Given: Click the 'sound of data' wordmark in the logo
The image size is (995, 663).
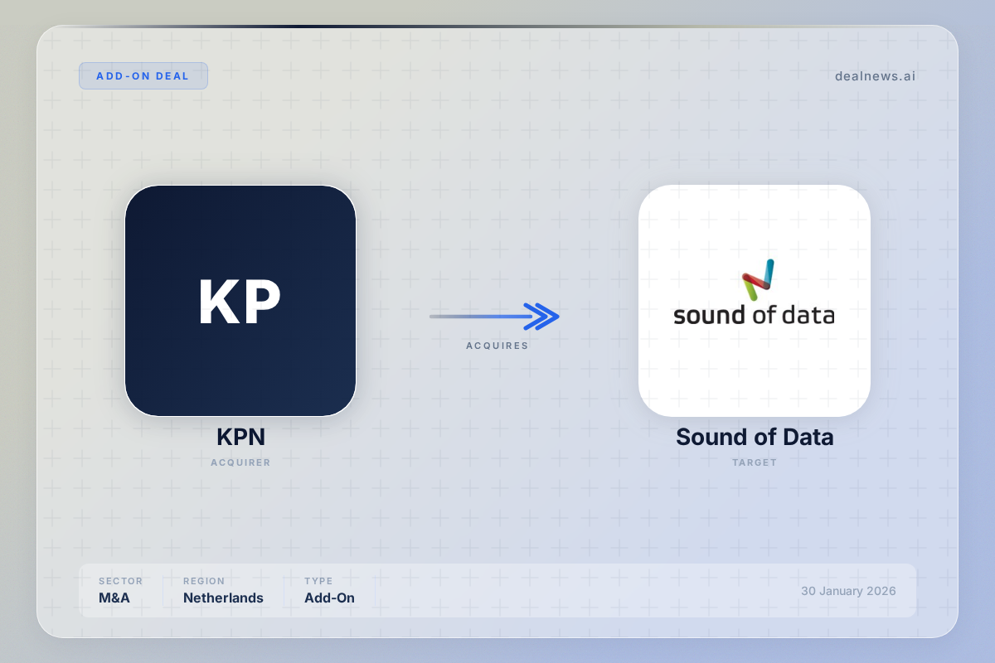Looking at the screenshot, I should 753,315.
